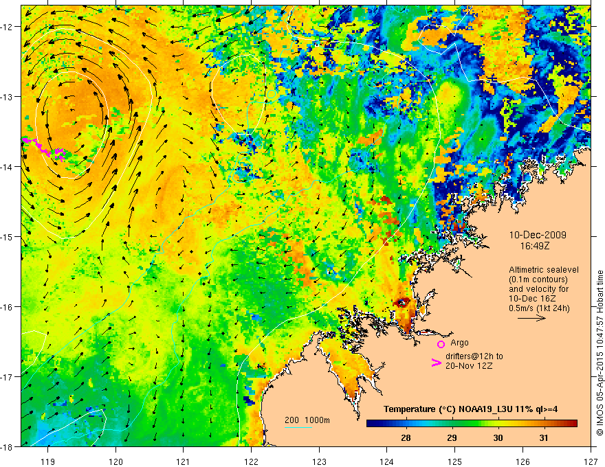This screenshot has height=467, width=605.
Task: Click the "10-Dec-2009" date label
Action: tap(538, 235)
